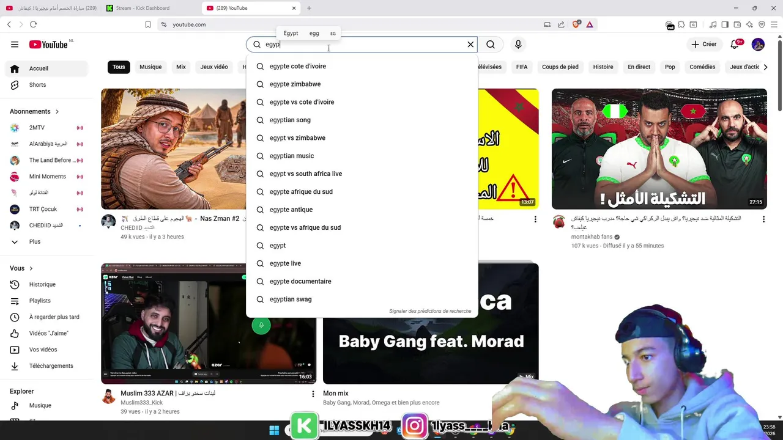Image resolution: width=783 pixels, height=440 pixels.
Task: Open options menu for montakhab fans video
Action: (x=763, y=219)
